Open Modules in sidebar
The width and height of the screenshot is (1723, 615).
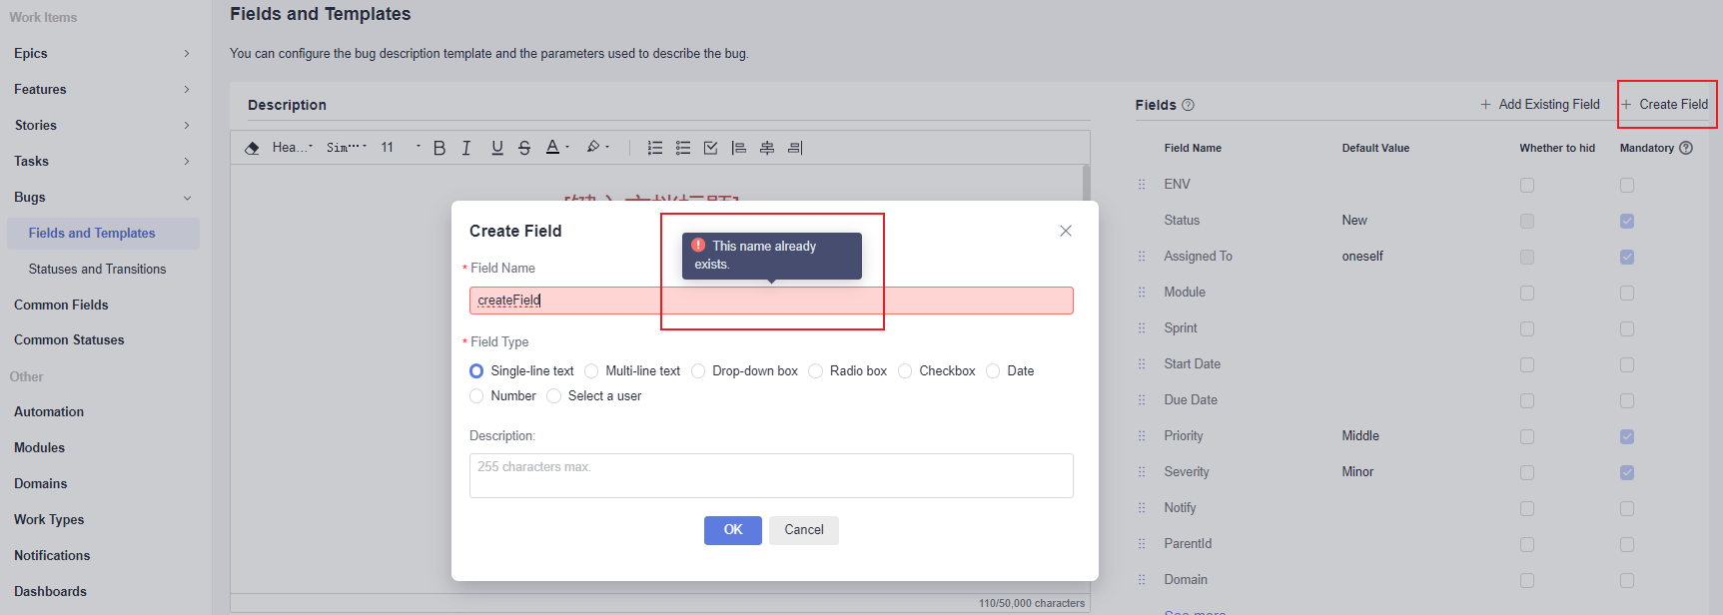coord(39,448)
